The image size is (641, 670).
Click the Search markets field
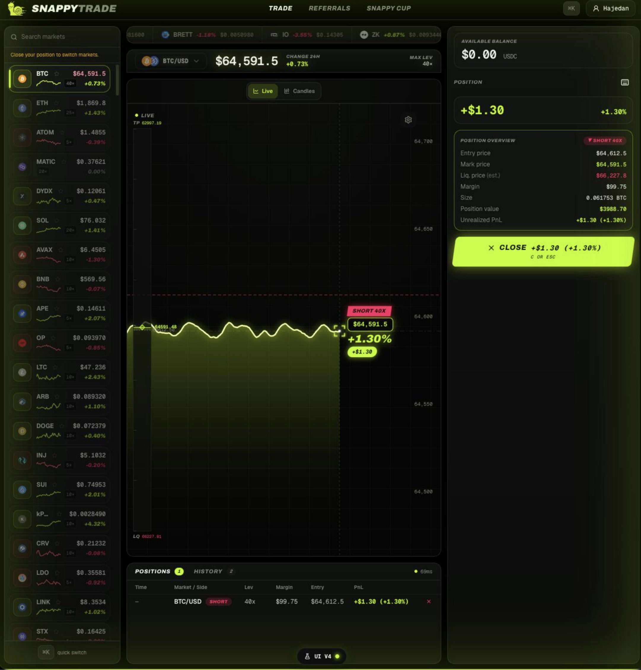pyautogui.click(x=62, y=37)
